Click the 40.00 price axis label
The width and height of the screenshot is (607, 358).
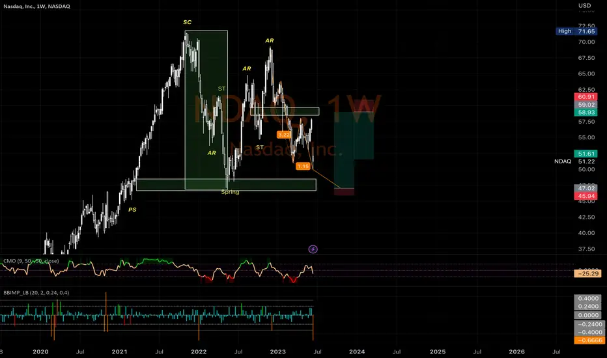(586, 232)
